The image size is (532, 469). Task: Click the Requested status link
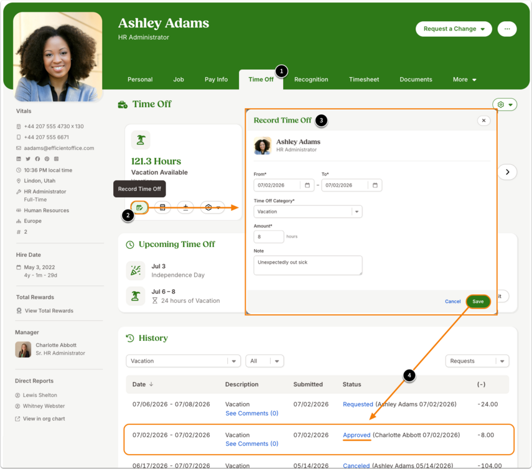(x=358, y=404)
